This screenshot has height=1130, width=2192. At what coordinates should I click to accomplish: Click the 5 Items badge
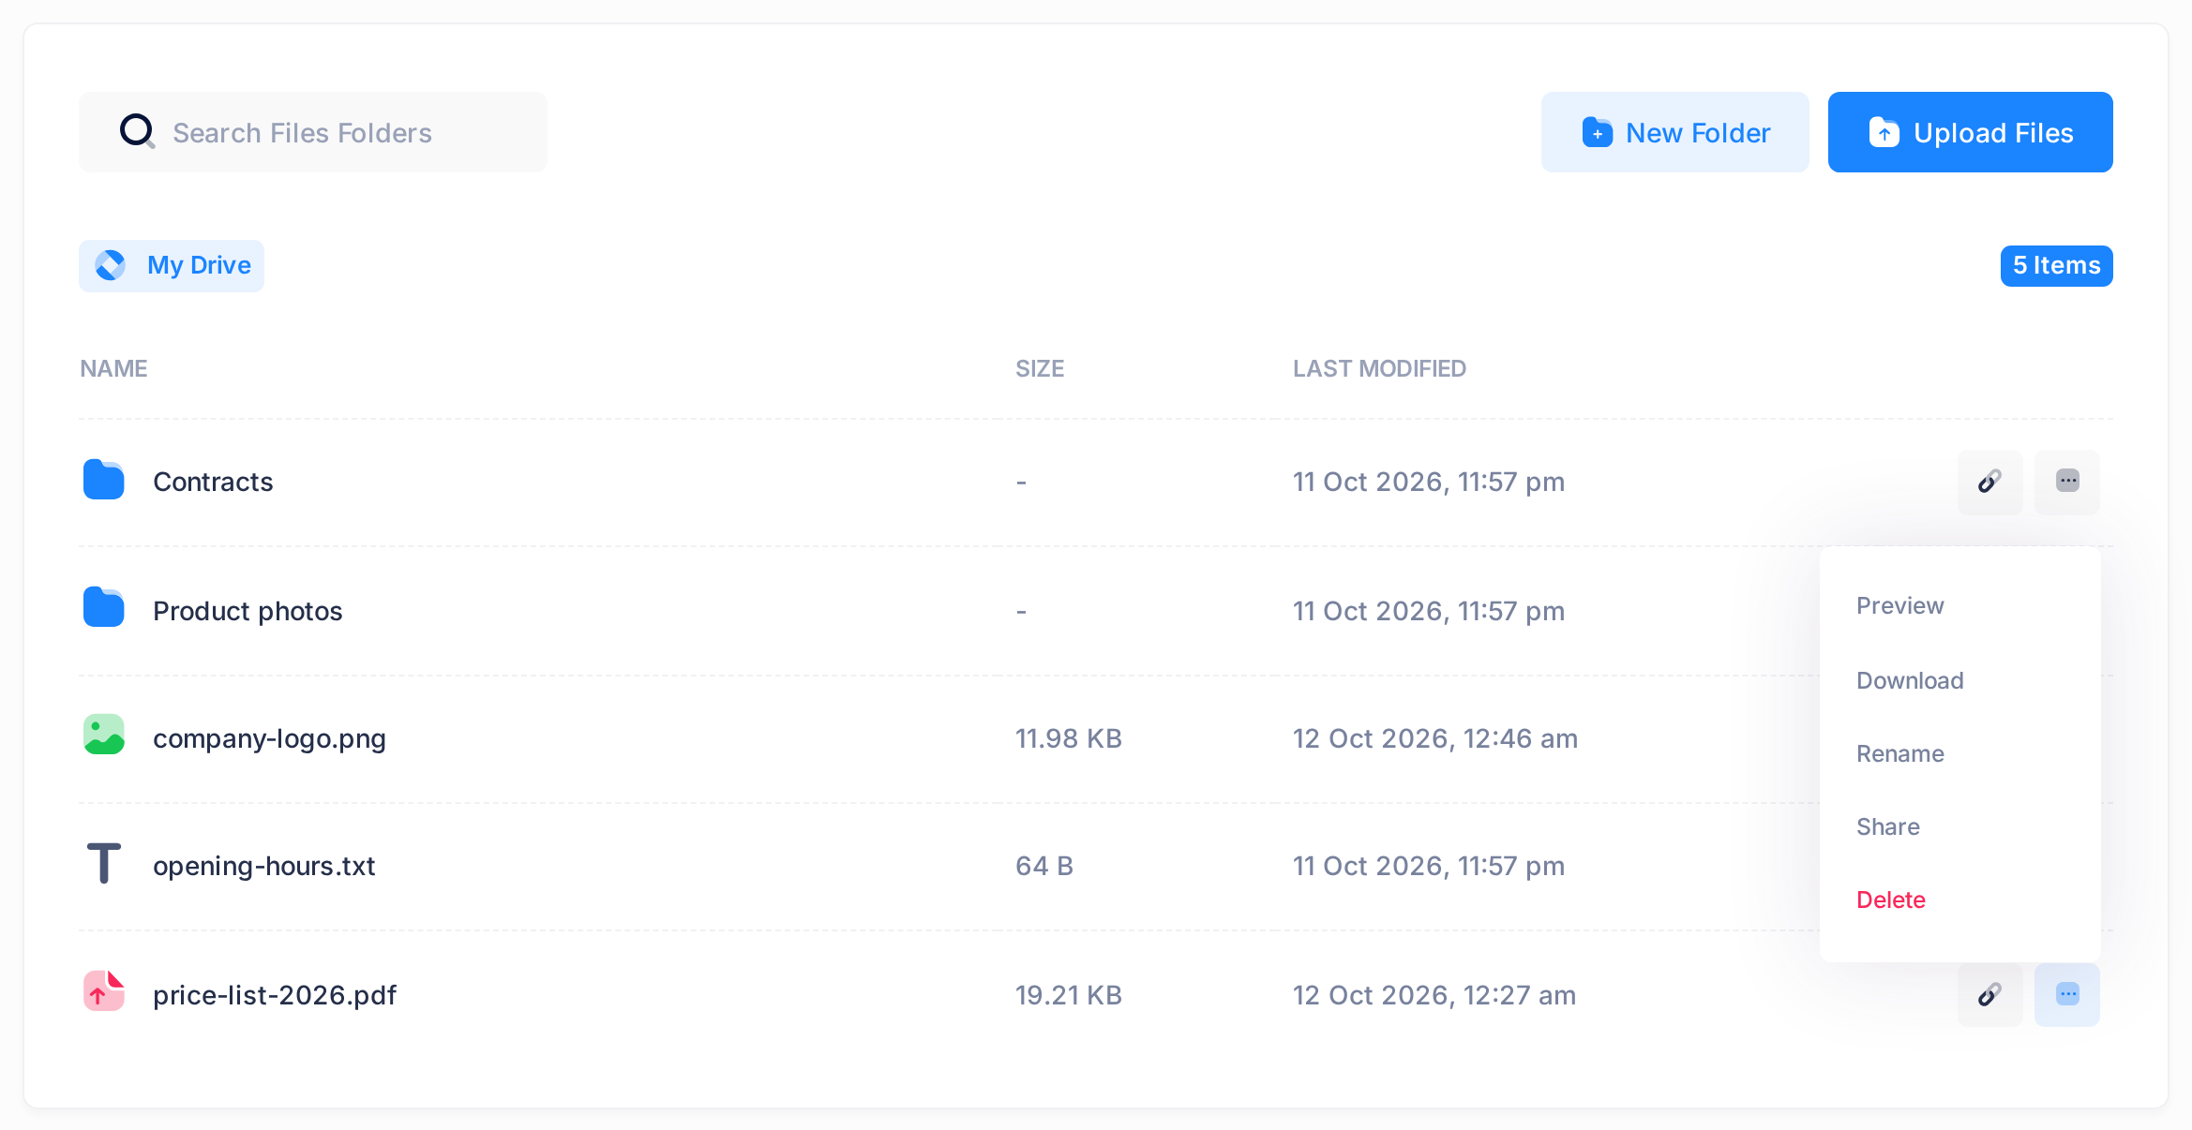(x=2056, y=266)
